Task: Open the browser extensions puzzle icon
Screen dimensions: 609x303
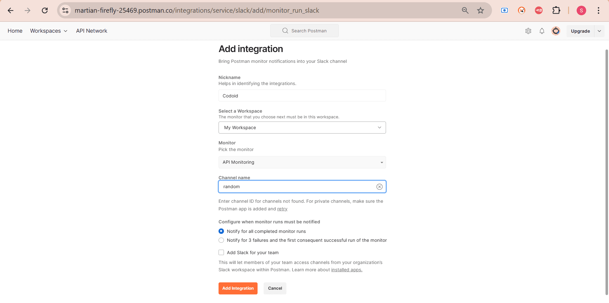Action: point(556,10)
